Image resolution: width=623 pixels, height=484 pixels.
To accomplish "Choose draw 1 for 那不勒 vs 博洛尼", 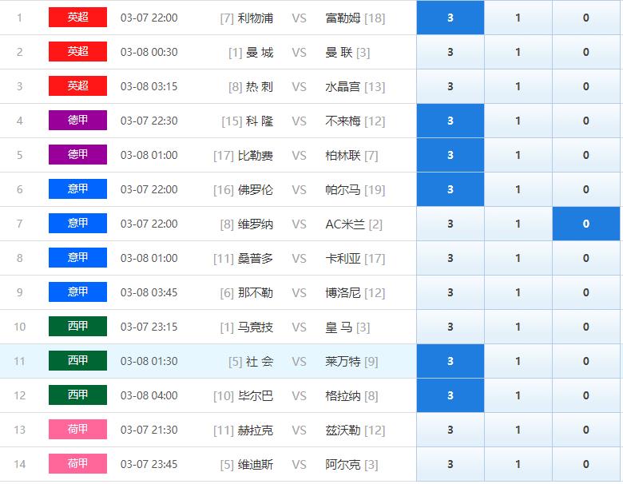I will [x=518, y=292].
